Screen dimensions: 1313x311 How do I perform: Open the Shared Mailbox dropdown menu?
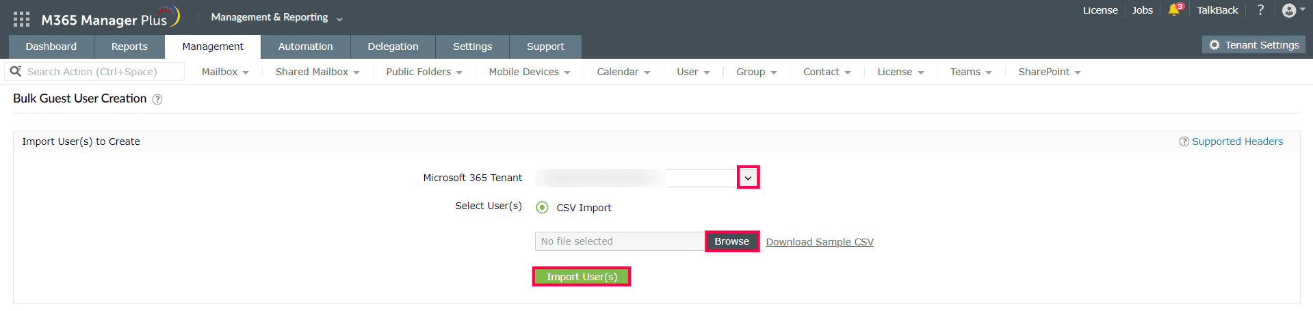317,72
